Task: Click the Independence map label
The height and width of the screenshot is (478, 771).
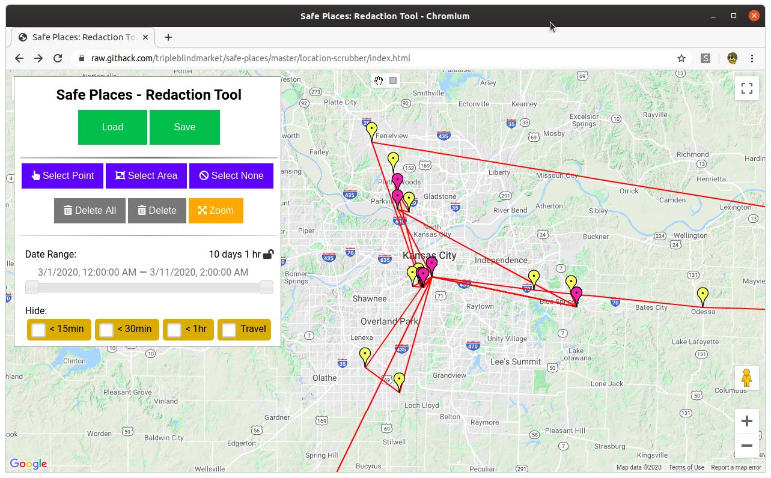Action: pyautogui.click(x=501, y=260)
